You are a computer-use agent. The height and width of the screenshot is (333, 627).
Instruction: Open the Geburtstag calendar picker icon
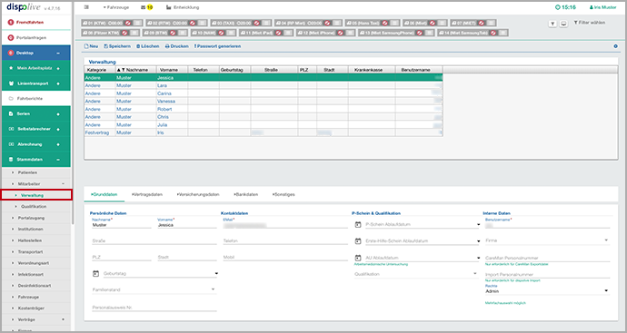pos(95,273)
